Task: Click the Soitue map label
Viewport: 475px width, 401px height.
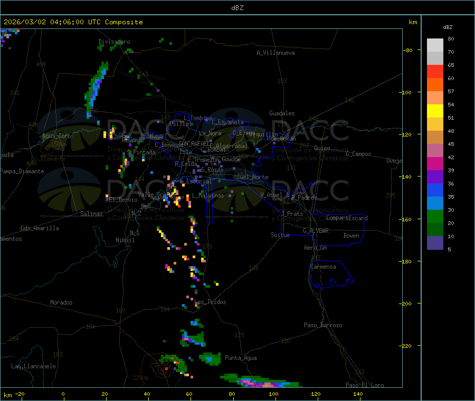Action: pyautogui.click(x=280, y=235)
